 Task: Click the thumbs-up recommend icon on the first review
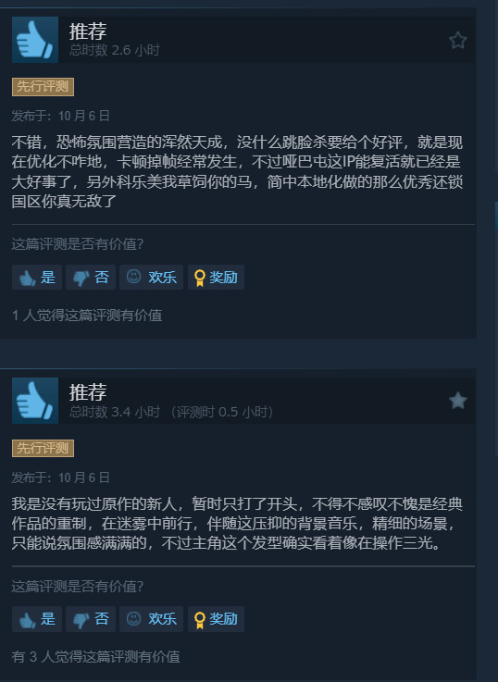pyautogui.click(x=35, y=40)
